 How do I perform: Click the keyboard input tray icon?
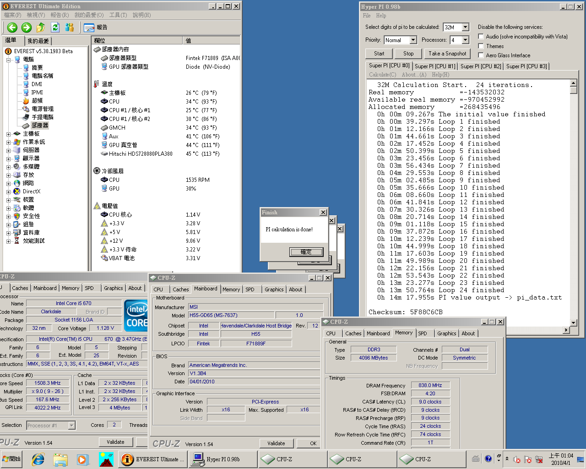click(x=476, y=458)
